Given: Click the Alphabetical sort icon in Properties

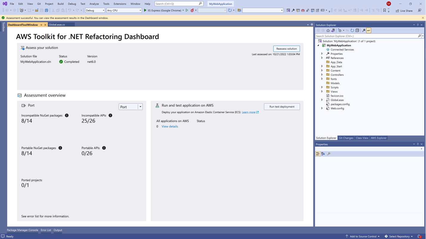Looking at the screenshot, I should click(x=323, y=154).
